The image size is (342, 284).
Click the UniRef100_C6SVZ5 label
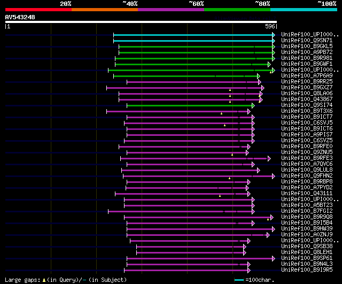click(307, 141)
